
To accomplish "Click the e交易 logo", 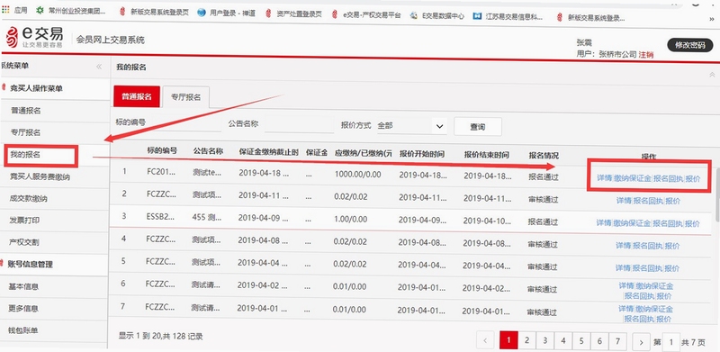I will pyautogui.click(x=34, y=38).
